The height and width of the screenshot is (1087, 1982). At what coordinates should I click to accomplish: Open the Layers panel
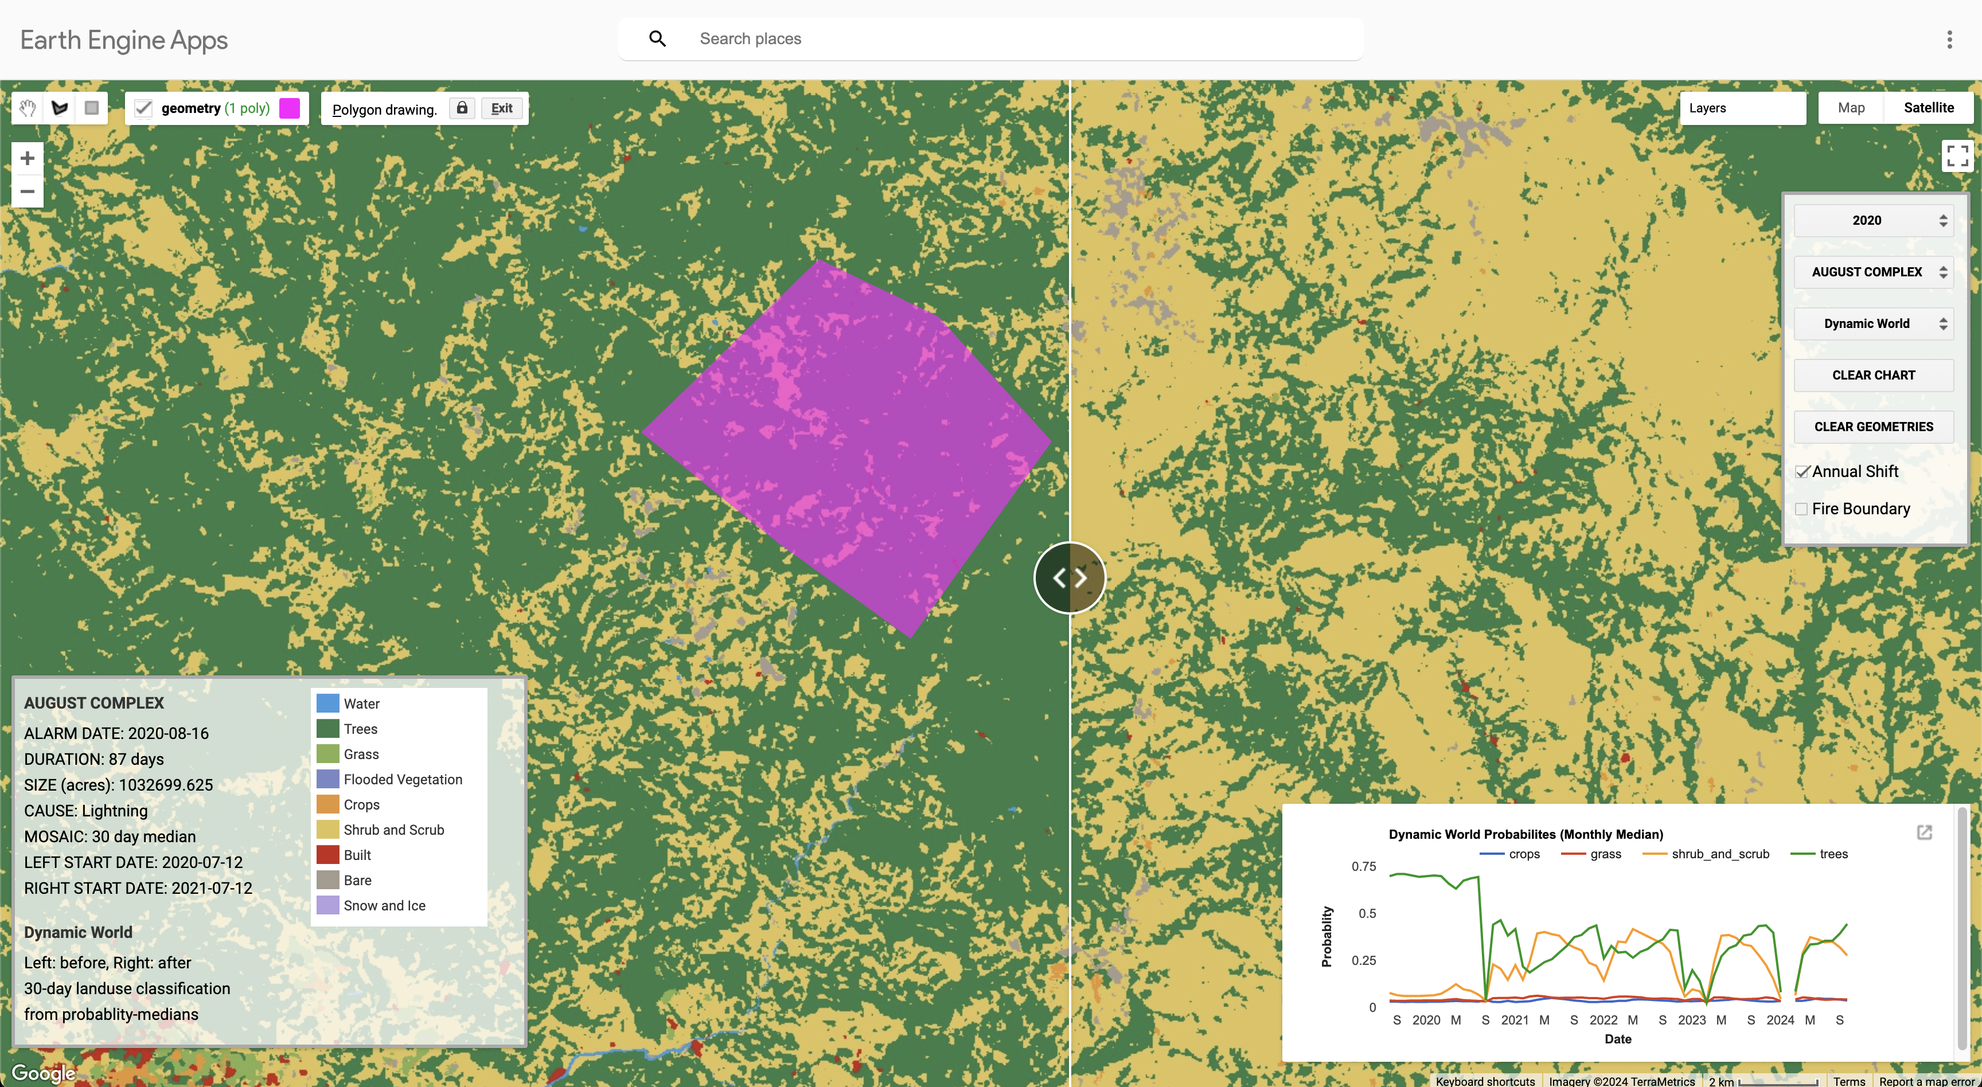(1743, 108)
